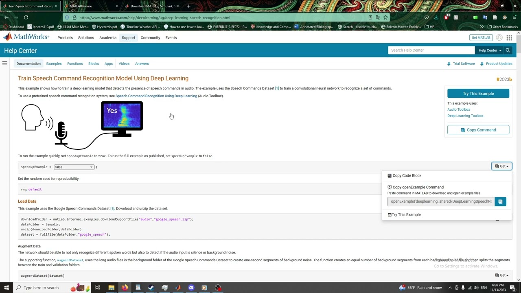Screen dimensions: 521x293
Task: Open the Hysteresis.pdf bookmark
Action: (x=105, y=27)
